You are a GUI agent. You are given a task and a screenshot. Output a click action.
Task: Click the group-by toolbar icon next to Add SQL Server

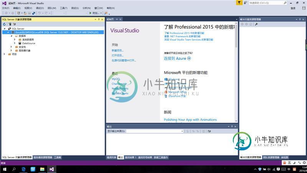click(x=14, y=24)
